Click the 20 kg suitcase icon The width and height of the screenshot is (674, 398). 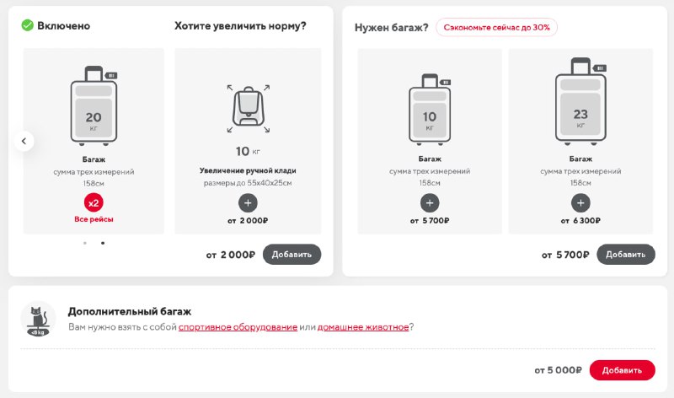(x=94, y=106)
